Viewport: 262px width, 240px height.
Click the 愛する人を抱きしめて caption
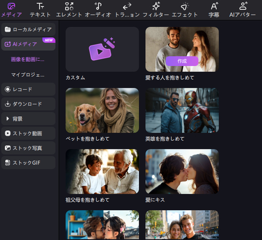pos(170,78)
